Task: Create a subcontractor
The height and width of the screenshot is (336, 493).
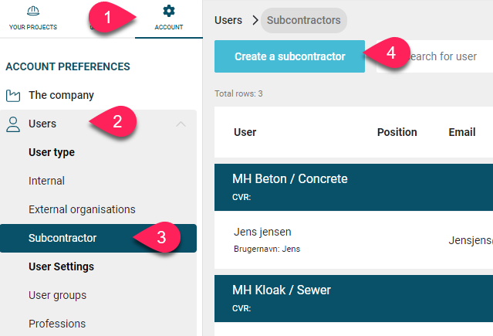Action: point(289,56)
